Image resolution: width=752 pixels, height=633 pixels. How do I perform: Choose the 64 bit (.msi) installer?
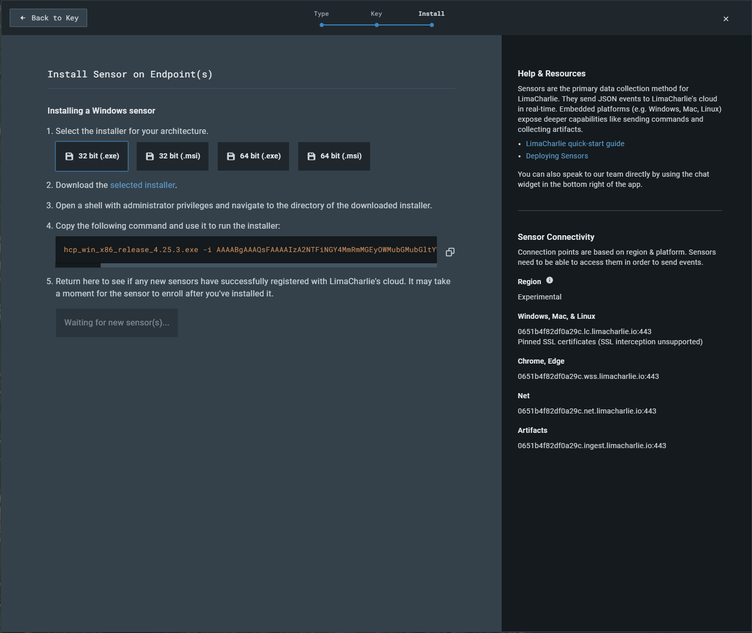point(334,156)
